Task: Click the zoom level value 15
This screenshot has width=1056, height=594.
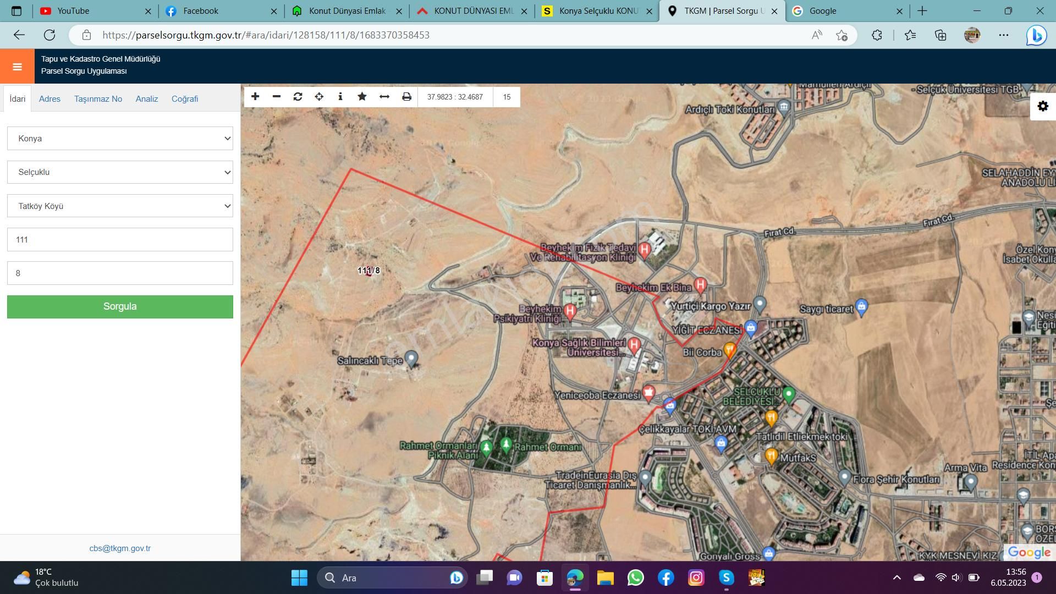Action: coord(507,97)
